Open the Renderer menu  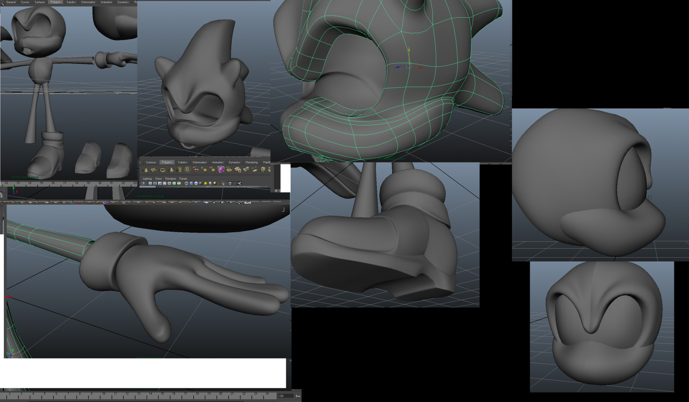171,178
